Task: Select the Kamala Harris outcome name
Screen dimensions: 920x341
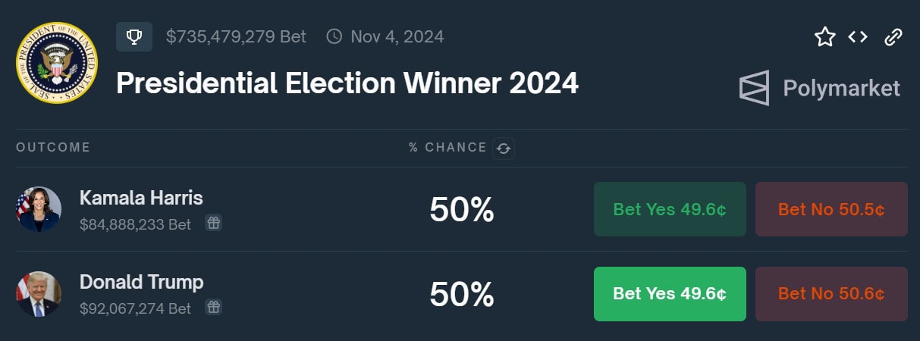Action: pyautogui.click(x=141, y=199)
